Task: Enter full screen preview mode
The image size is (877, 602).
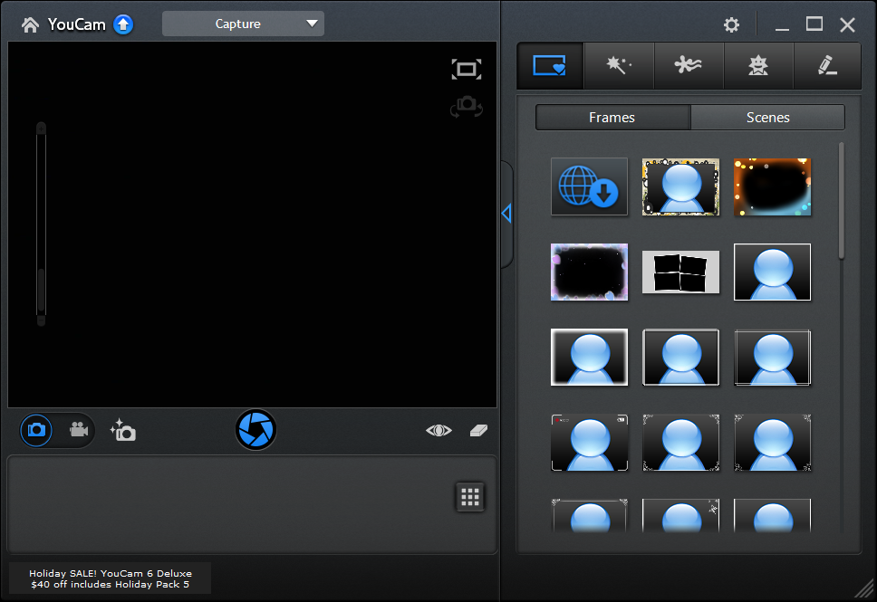Action: [466, 69]
